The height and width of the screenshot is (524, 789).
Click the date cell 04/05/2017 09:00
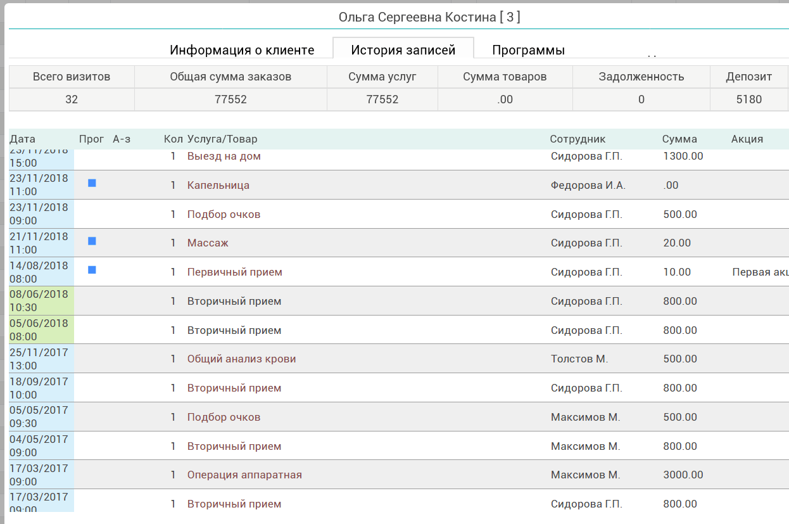point(42,446)
